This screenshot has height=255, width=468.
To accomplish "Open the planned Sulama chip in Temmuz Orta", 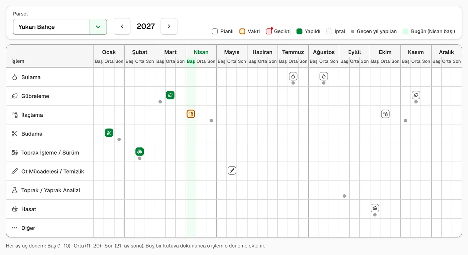I will point(293,76).
